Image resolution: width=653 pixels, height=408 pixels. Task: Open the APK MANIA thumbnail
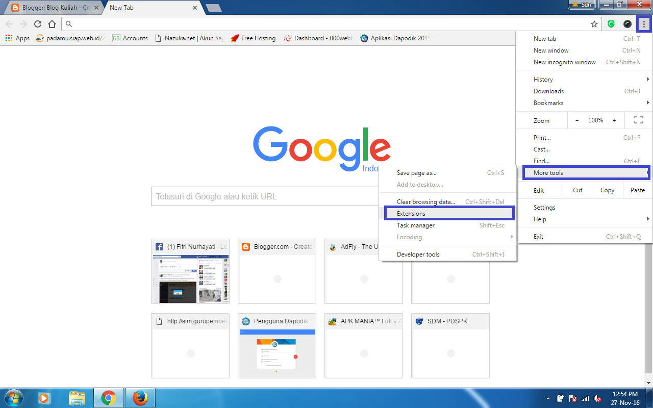tap(364, 346)
